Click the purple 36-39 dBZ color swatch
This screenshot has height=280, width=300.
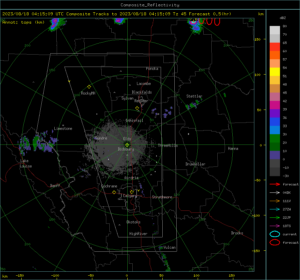(275, 114)
